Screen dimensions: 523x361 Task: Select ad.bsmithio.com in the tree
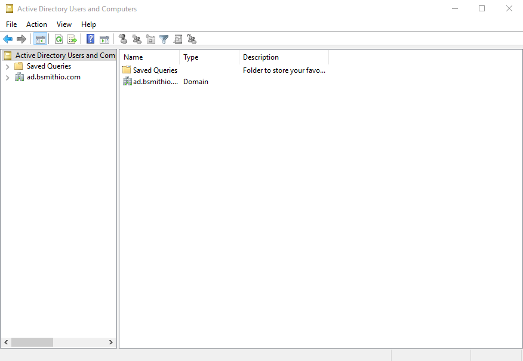[54, 77]
